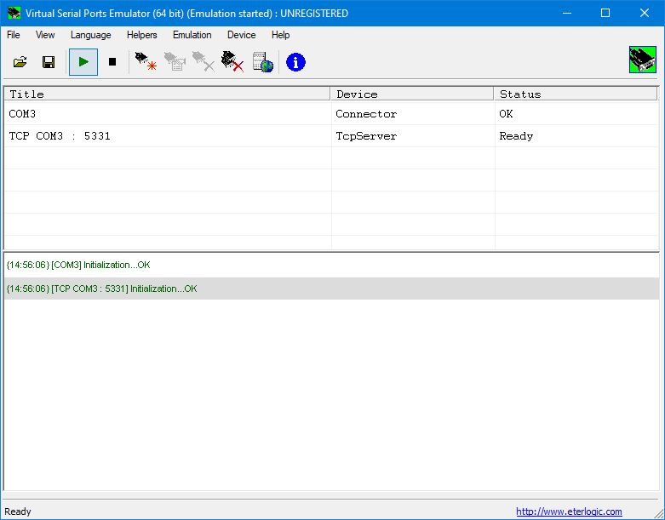Click the Create new device icon
The width and height of the screenshot is (665, 520).
coord(146,62)
